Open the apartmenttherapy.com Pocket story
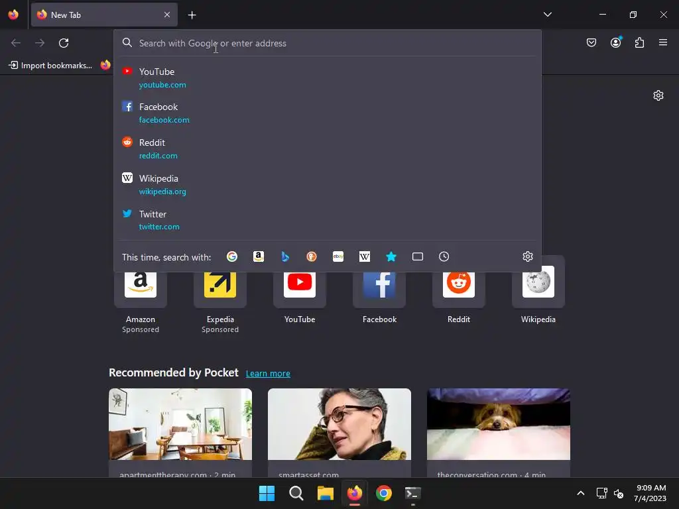Image resolution: width=679 pixels, height=509 pixels. point(180,433)
